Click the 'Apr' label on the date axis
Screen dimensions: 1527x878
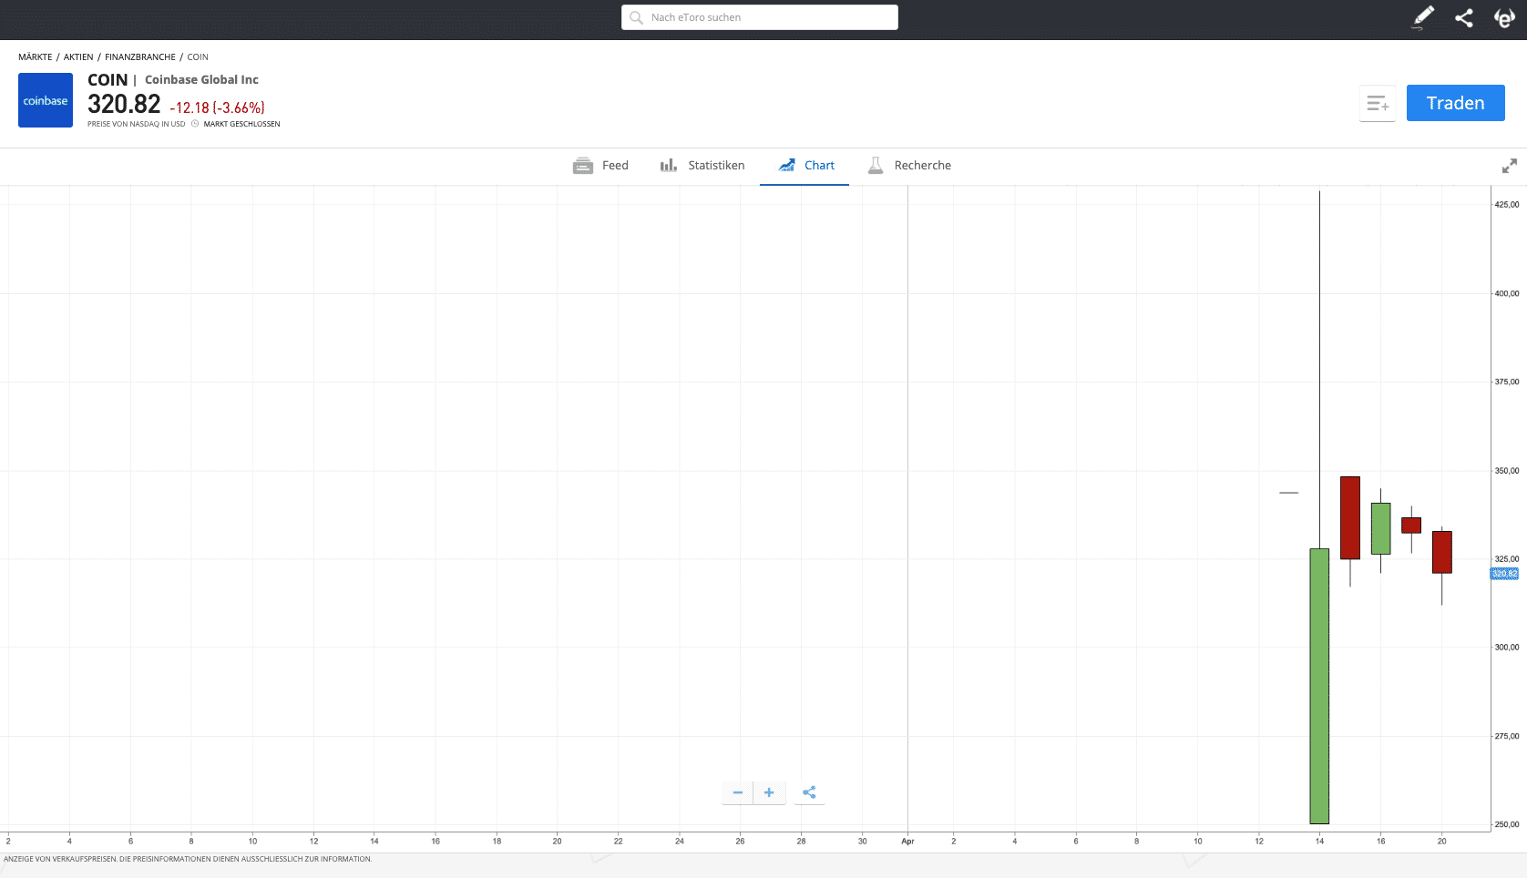click(x=907, y=842)
